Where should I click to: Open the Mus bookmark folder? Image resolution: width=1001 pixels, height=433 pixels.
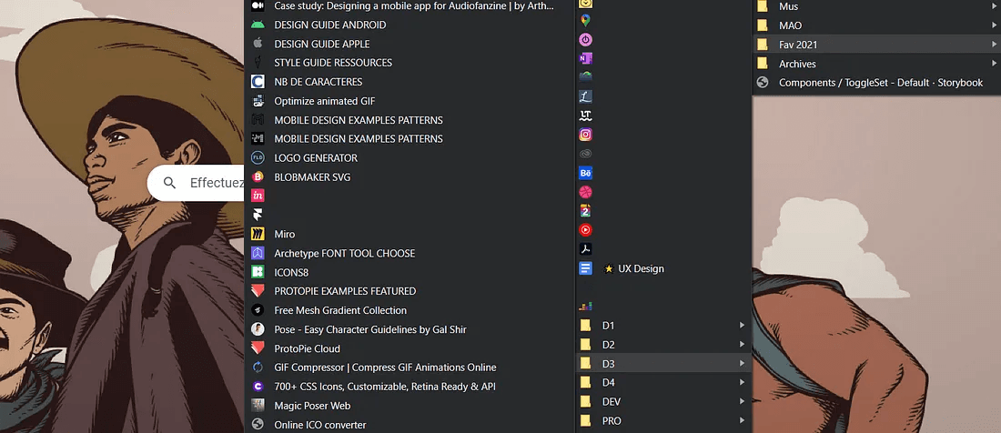pyautogui.click(x=876, y=6)
